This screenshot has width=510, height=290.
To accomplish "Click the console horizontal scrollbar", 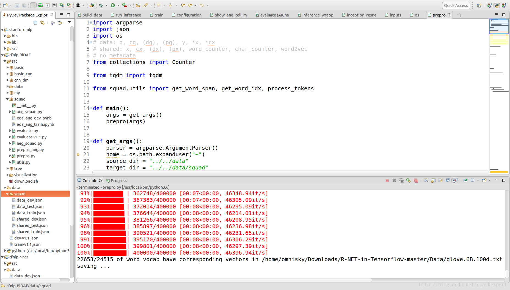I will (224, 280).
